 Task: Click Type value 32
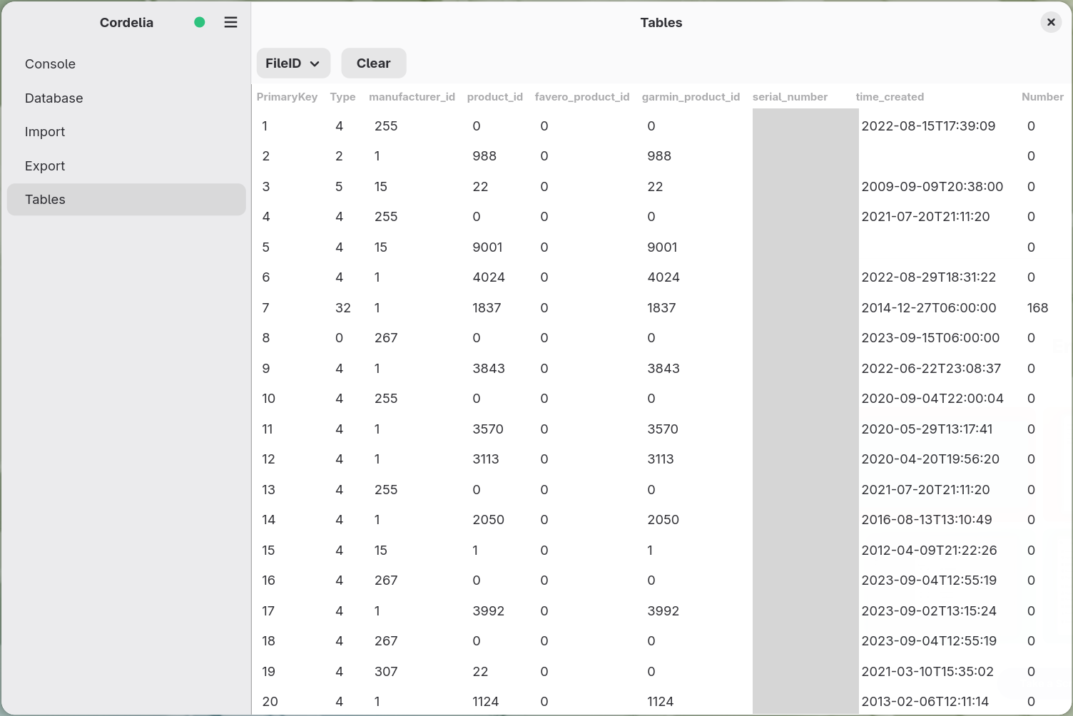point(342,308)
